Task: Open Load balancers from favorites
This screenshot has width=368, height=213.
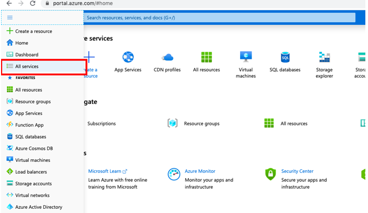Action: (x=31, y=172)
